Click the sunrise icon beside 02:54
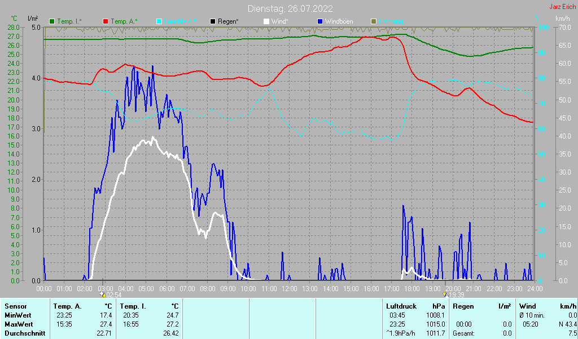 pos(103,295)
